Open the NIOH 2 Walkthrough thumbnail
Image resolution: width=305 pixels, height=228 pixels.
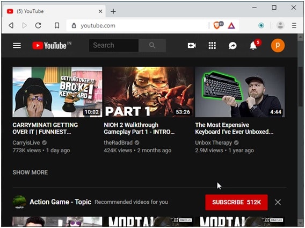[x=148, y=92]
